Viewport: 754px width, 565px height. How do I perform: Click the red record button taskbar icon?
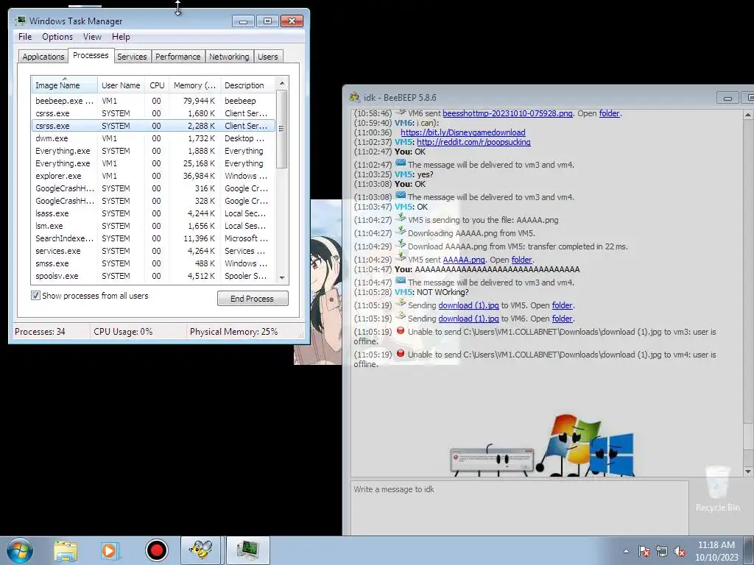[156, 550]
